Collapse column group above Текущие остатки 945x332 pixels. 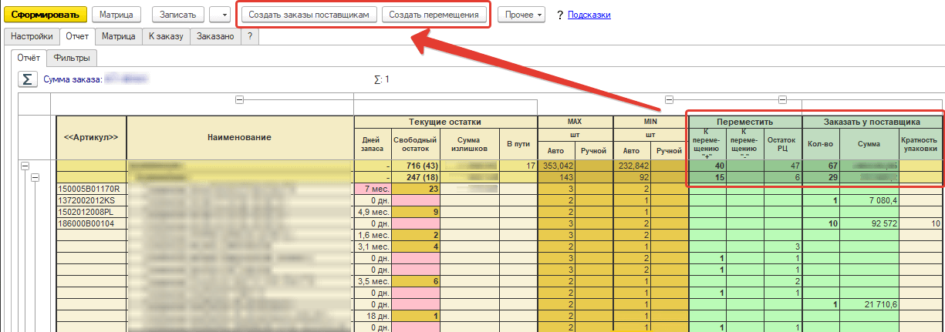[x=239, y=99]
